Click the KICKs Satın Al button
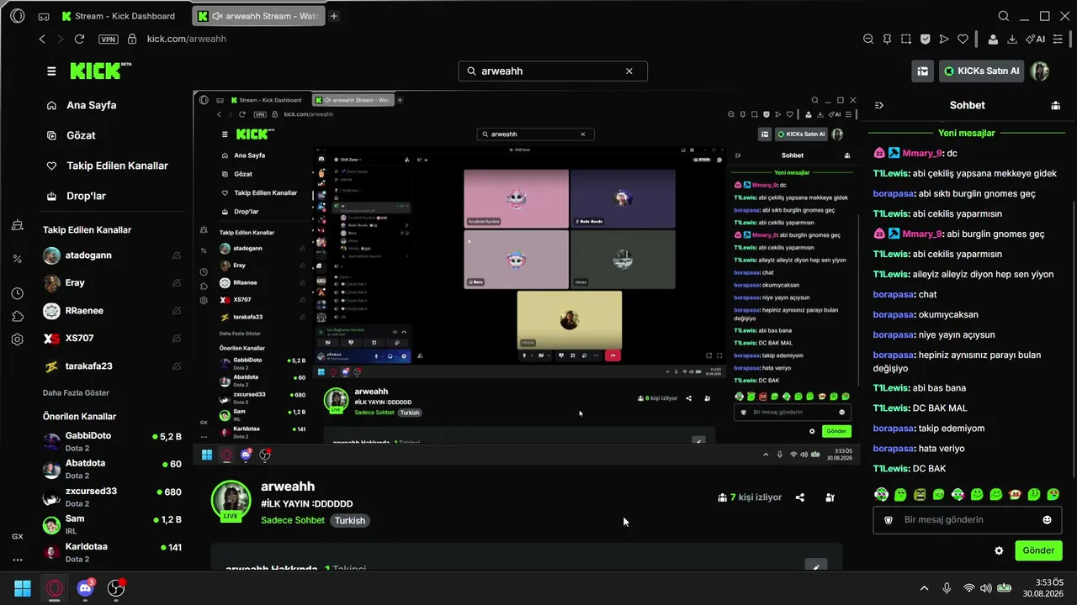This screenshot has height=605, width=1077. 981,71
